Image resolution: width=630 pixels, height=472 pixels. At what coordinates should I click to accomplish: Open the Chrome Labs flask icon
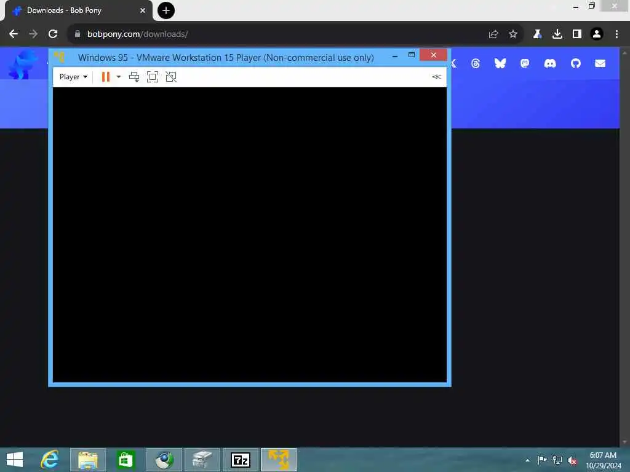(x=537, y=34)
